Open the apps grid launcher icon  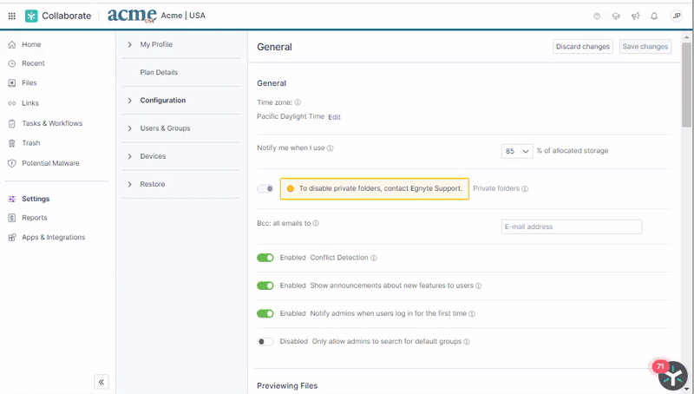12,16
